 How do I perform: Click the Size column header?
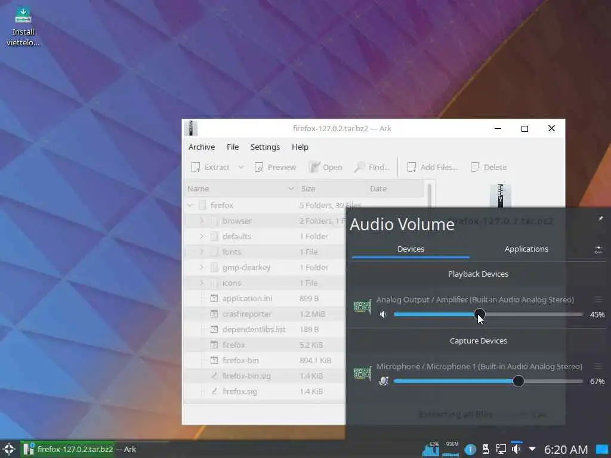pos(331,188)
